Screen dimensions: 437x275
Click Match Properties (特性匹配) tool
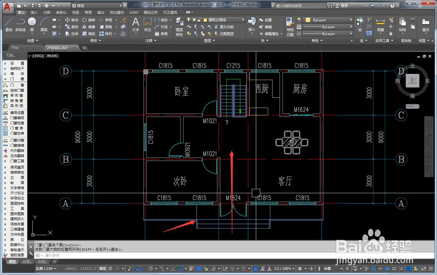point(290,27)
